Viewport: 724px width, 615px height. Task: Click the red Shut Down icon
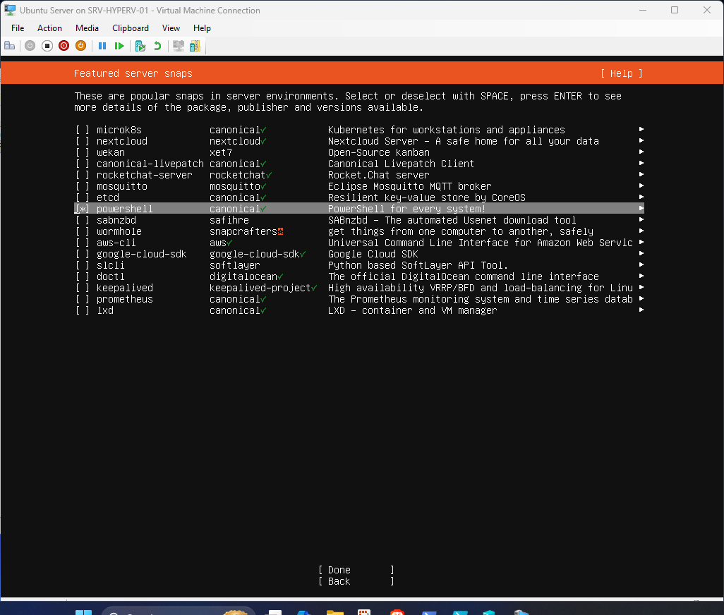click(64, 45)
